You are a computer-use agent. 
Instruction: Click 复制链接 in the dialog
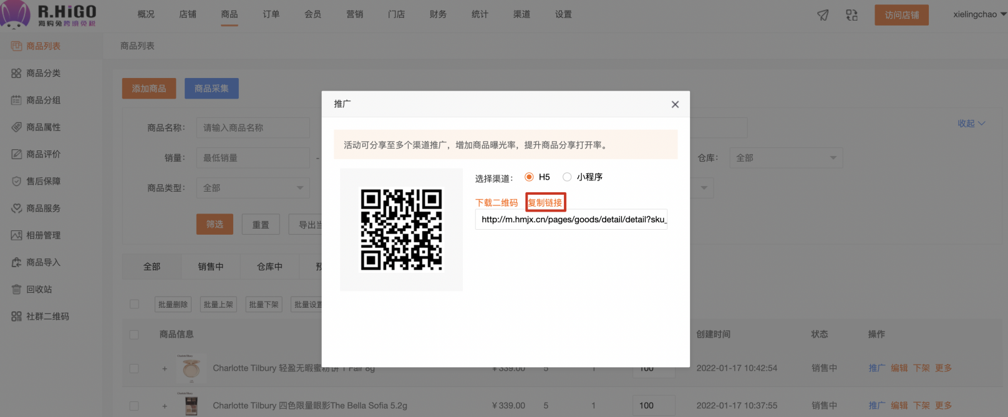[545, 203]
